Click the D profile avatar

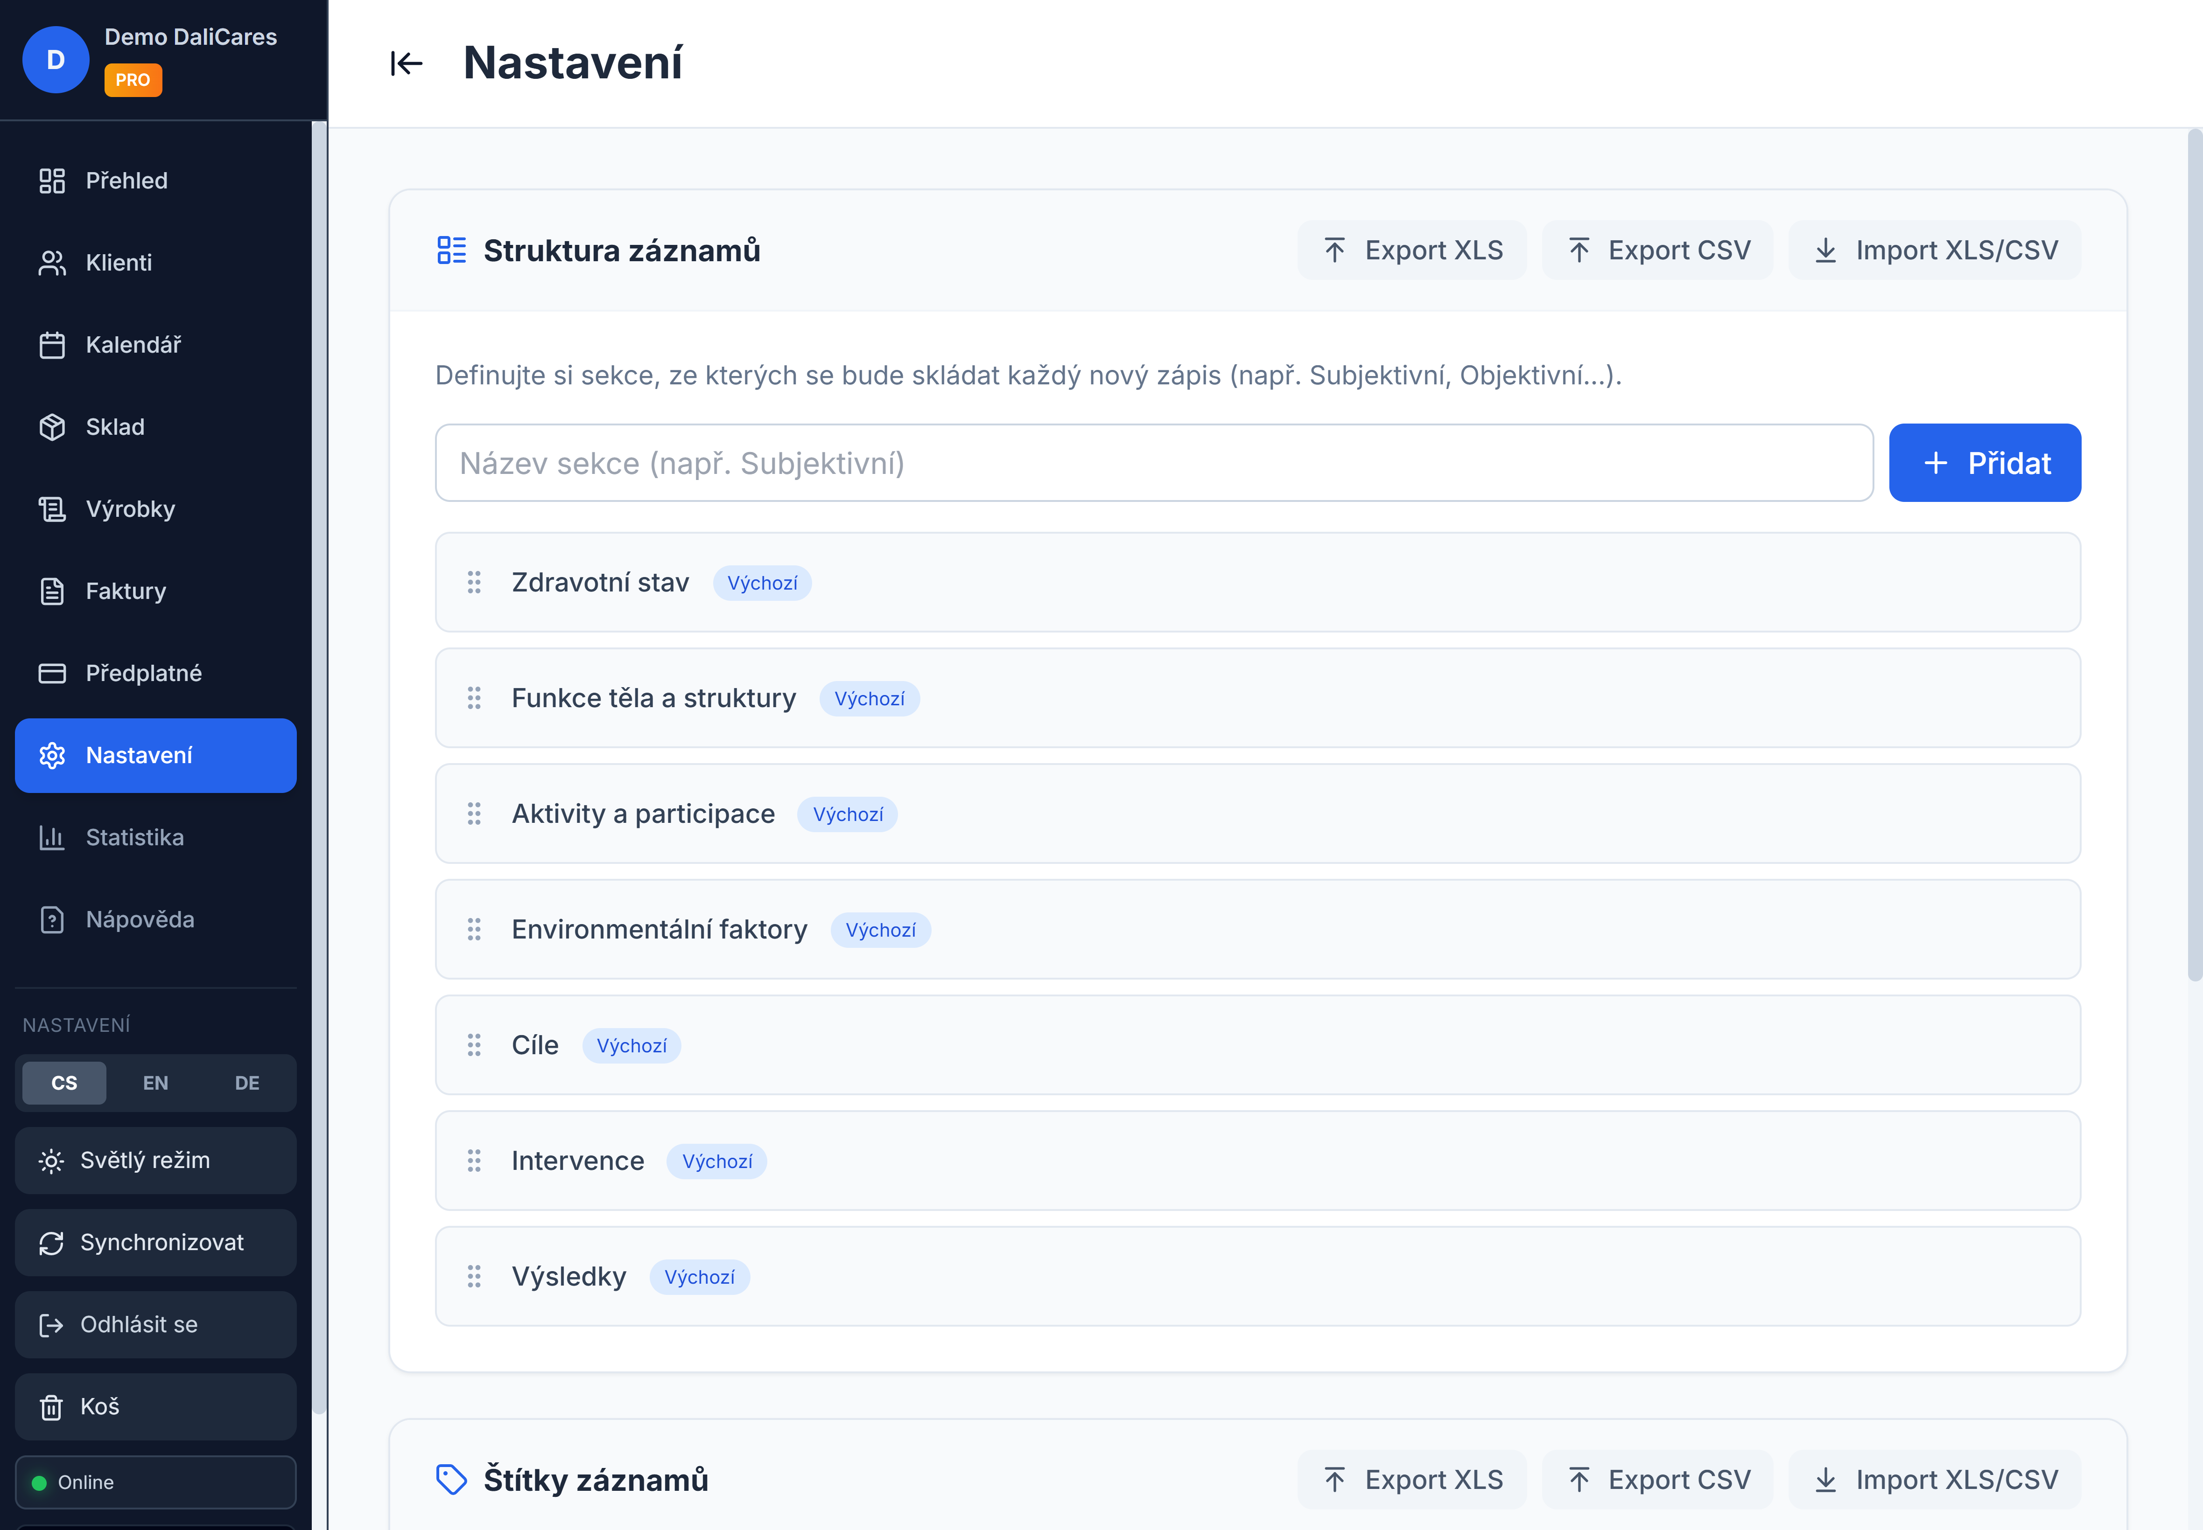(56, 59)
